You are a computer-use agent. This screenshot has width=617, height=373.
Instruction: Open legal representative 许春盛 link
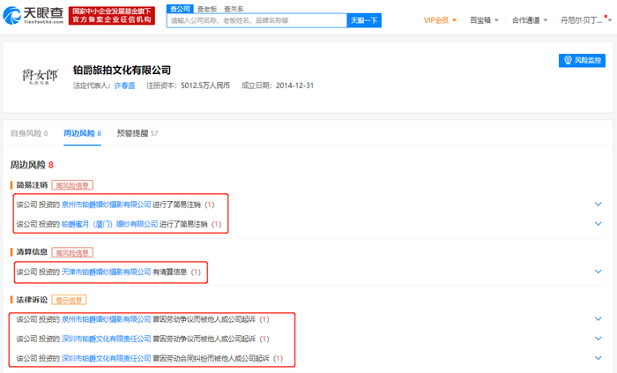pos(124,86)
